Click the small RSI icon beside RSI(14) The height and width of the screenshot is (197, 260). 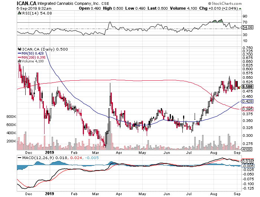pyautogui.click(x=19, y=13)
